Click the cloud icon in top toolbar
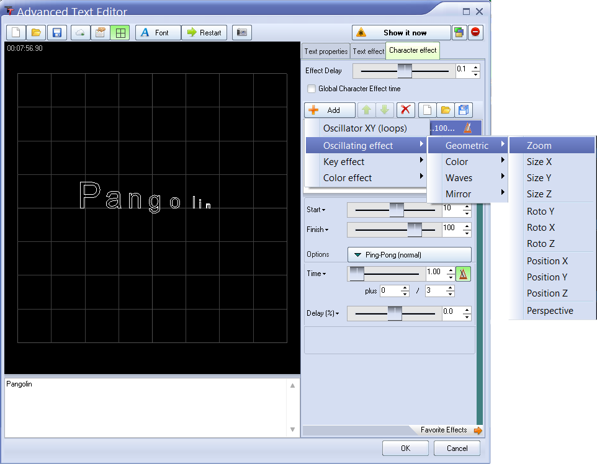 (x=80, y=33)
